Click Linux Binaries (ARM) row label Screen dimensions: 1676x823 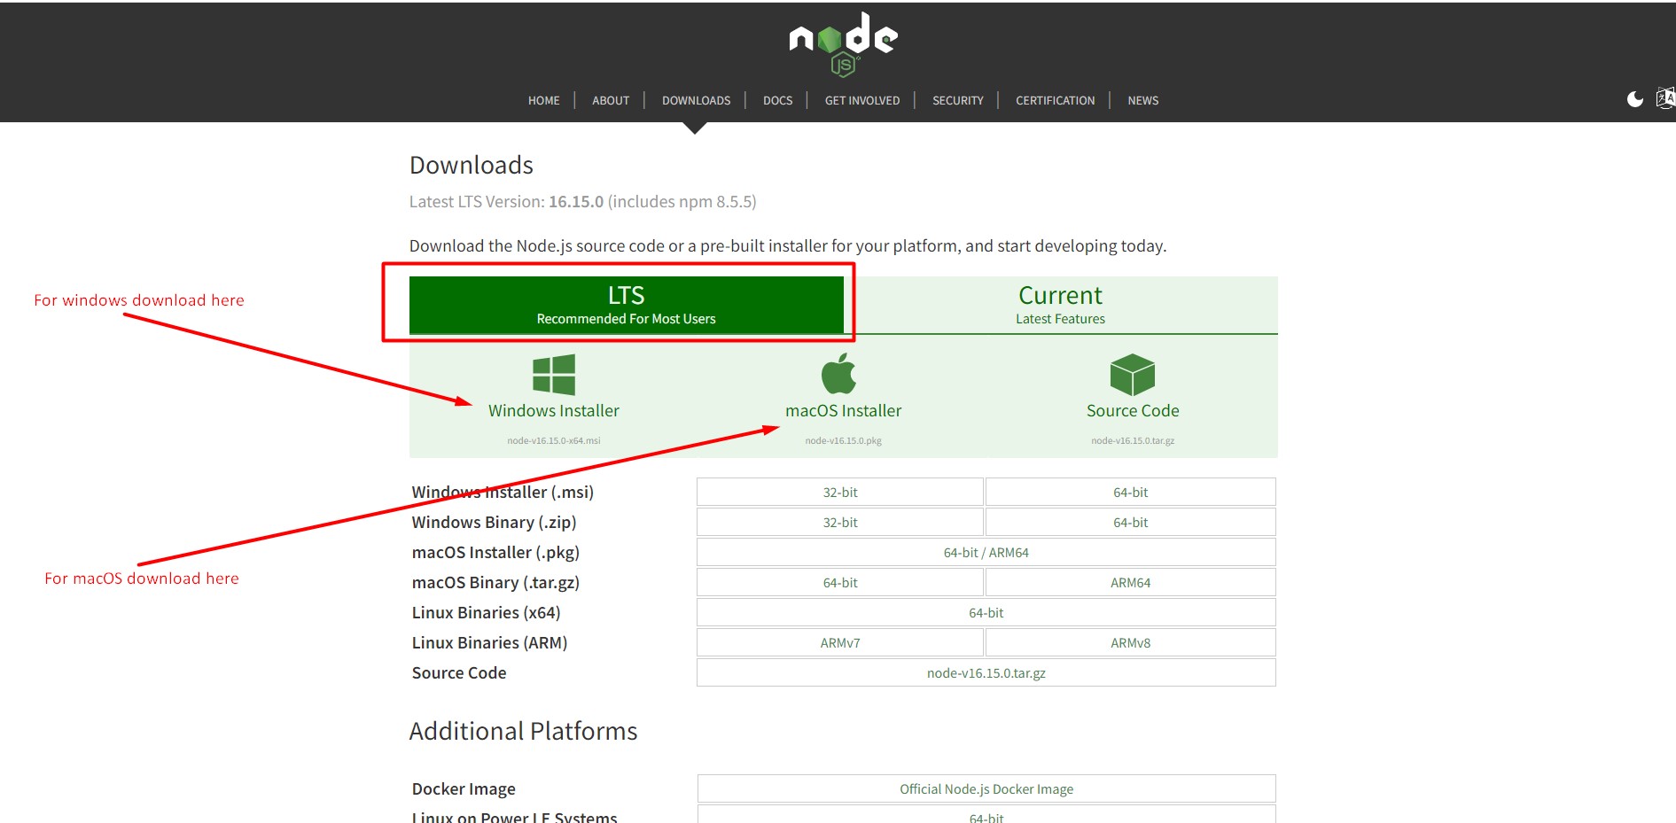(489, 642)
